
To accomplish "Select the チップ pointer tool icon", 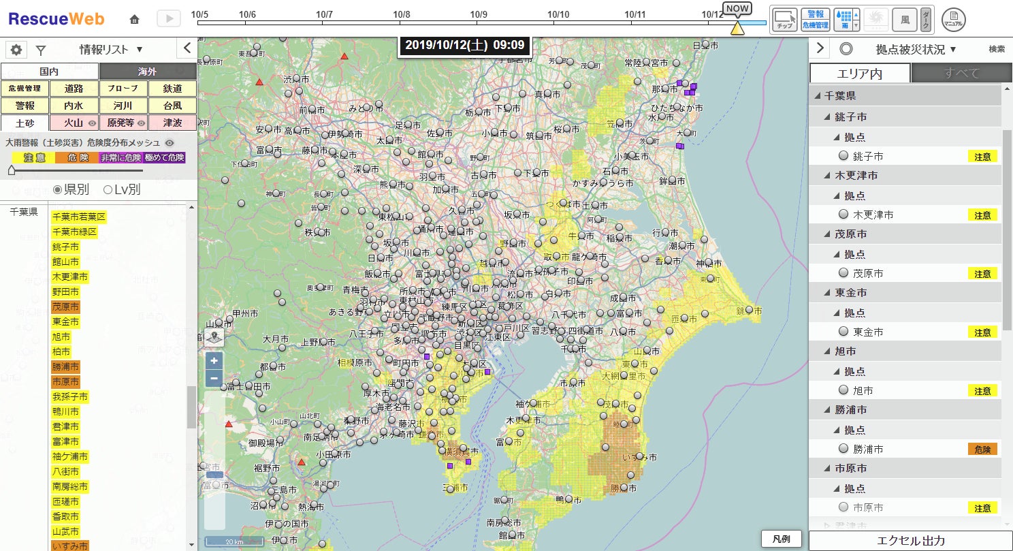I will tap(784, 19).
